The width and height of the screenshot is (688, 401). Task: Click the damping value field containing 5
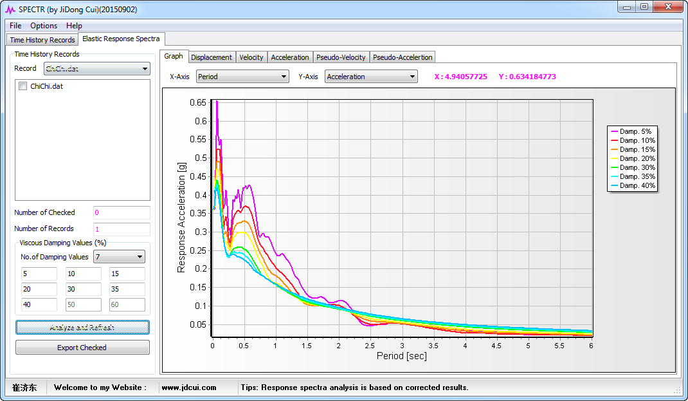tap(39, 274)
